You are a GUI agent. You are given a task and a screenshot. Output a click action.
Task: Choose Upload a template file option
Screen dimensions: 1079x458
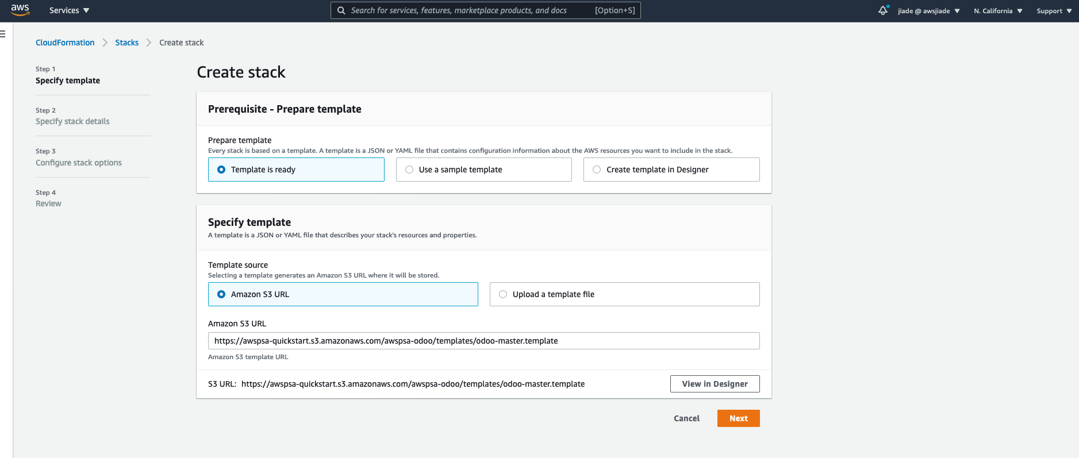pyautogui.click(x=624, y=294)
